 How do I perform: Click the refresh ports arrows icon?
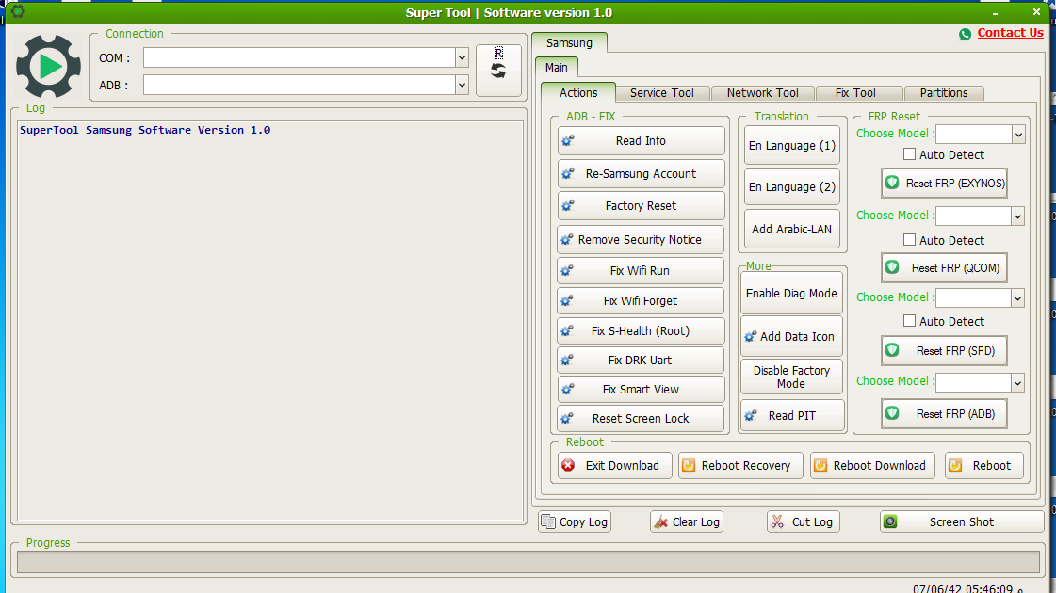(x=498, y=71)
